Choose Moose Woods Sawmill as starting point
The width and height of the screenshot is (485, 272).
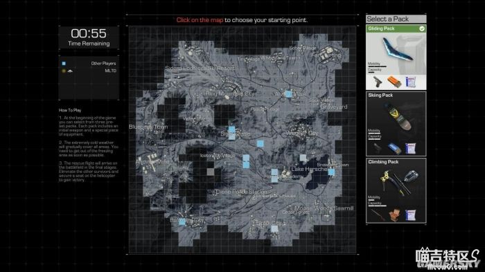324,208
